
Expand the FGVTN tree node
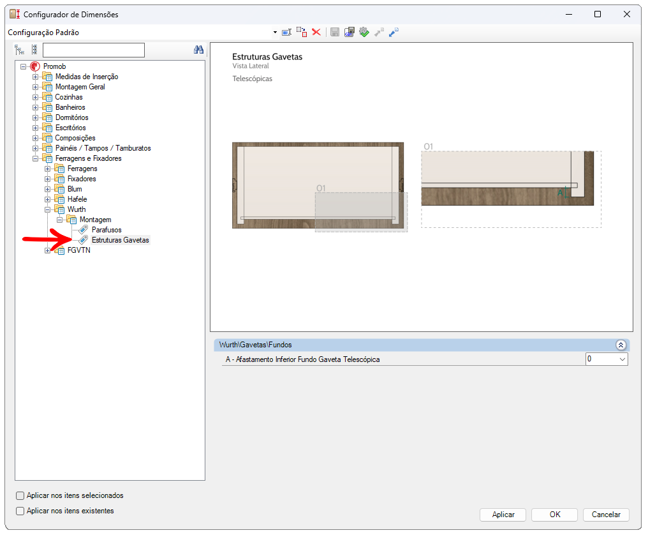(x=48, y=250)
